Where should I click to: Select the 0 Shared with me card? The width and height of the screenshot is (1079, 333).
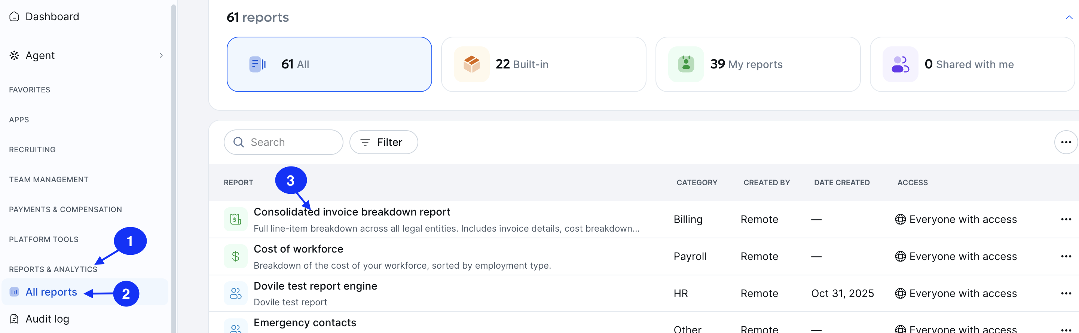(x=973, y=64)
